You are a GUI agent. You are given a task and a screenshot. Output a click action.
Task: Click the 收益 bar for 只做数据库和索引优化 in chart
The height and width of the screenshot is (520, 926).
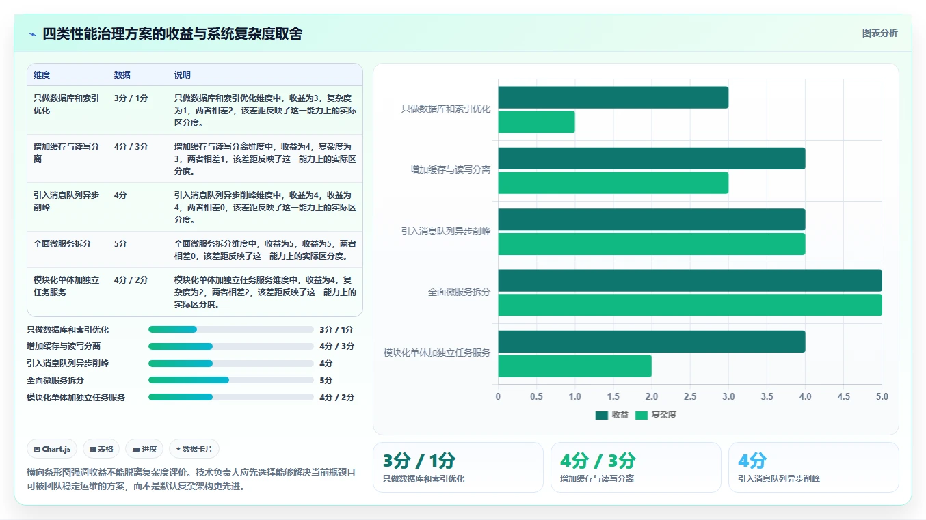[x=613, y=98]
